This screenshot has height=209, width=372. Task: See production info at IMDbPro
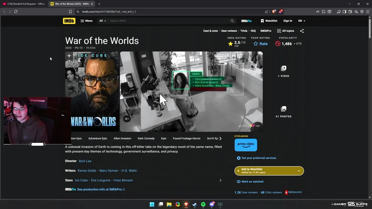(101, 189)
